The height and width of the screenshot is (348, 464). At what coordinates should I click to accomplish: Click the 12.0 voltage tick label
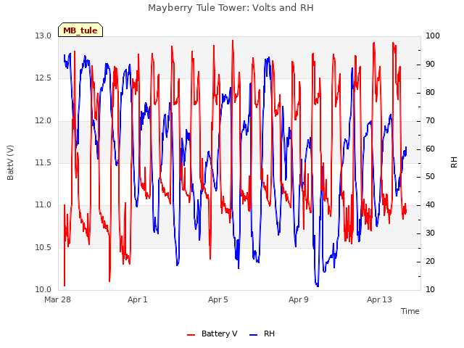click(43, 121)
